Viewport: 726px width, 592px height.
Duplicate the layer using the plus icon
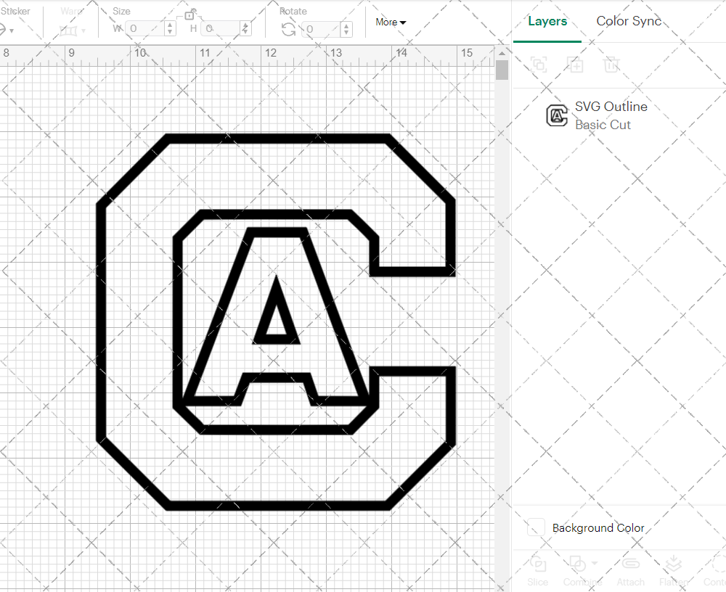pos(576,65)
